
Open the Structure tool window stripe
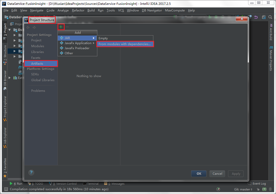5,55
